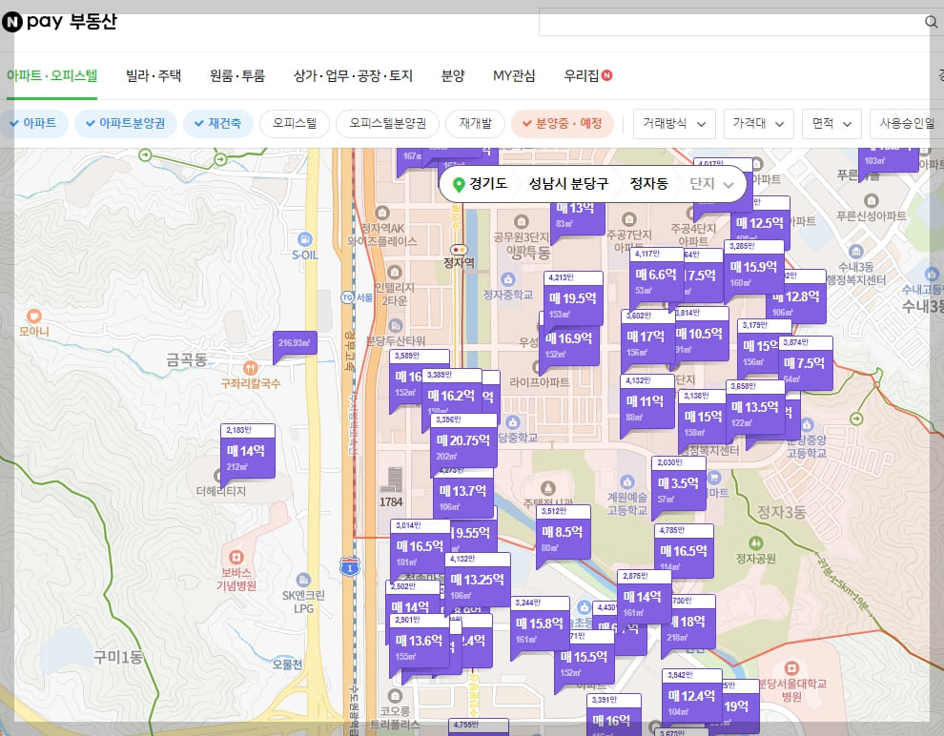Toggle the 아파트 filter chip

click(x=33, y=123)
